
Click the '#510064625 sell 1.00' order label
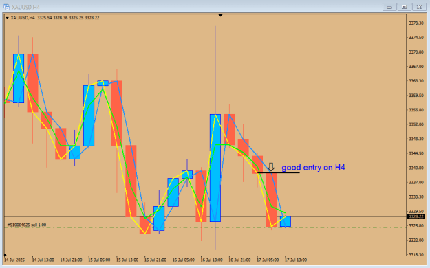pos(27,225)
